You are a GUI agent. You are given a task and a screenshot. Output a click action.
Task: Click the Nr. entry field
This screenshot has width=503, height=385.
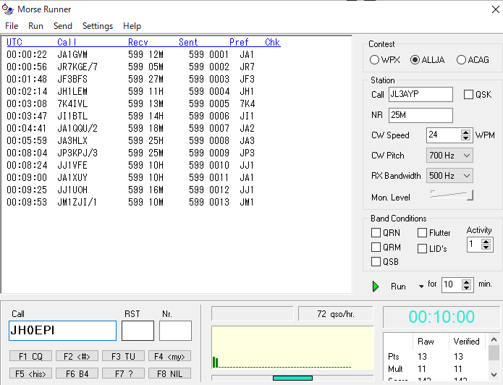tap(175, 331)
